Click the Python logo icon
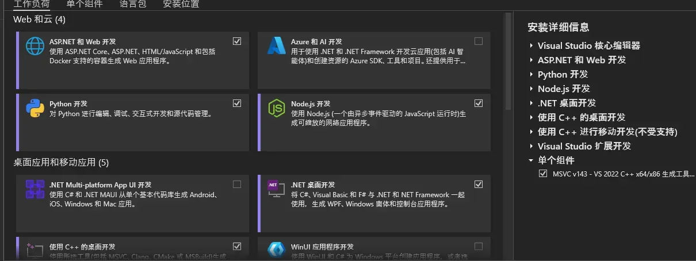This screenshot has width=696, height=261. pos(36,108)
